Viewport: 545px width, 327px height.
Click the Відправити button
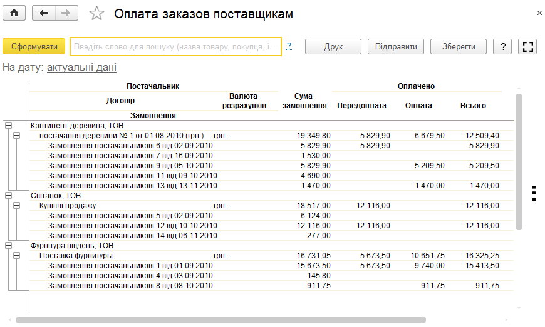coord(396,46)
